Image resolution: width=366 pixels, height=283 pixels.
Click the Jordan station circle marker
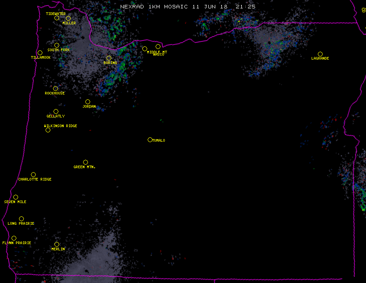pyautogui.click(x=88, y=102)
